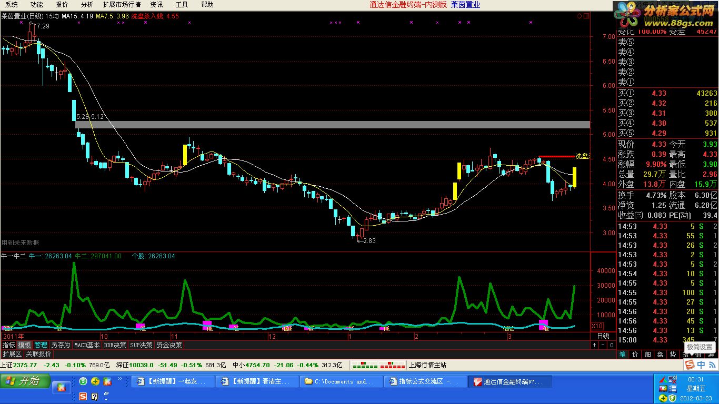Open the 功能 menu

[x=36, y=5]
